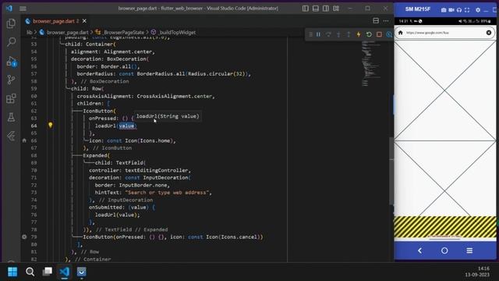Open Source Control view
The width and height of the screenshot is (499, 281).
(x=11, y=80)
